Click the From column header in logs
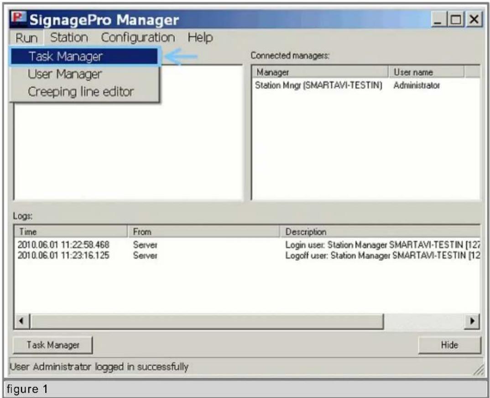Viewport: 490px width, 398px height. click(x=204, y=232)
